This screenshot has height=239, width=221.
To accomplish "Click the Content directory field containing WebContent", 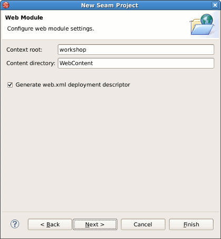I will pos(136,63).
